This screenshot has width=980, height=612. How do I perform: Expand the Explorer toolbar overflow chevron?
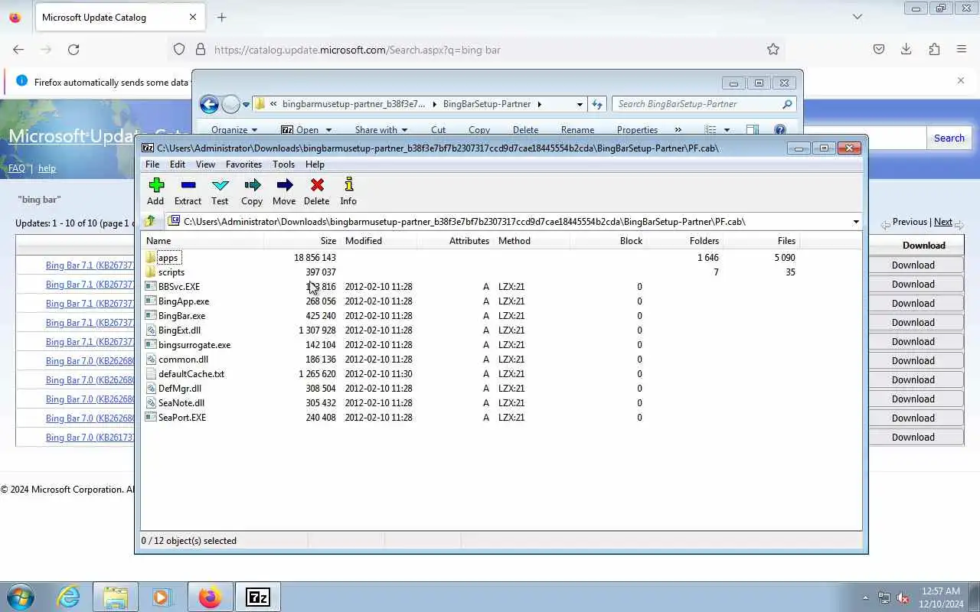[x=678, y=130]
